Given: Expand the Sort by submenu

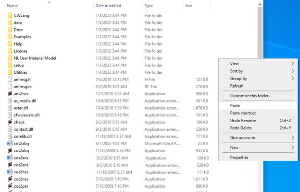Looking at the screenshot, I should (x=258, y=71).
